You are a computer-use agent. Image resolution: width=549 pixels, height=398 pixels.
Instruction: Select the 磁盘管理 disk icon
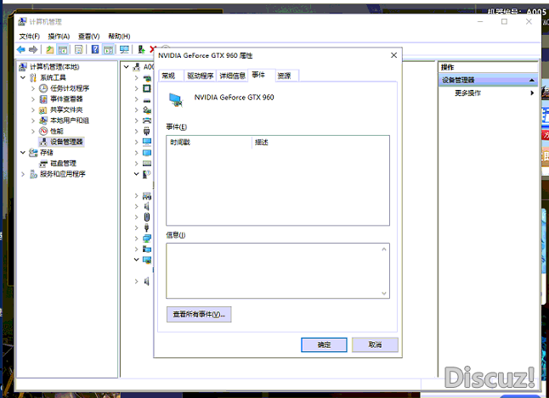tap(43, 163)
